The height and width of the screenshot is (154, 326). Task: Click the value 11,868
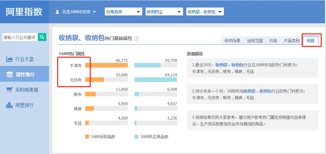point(122,89)
